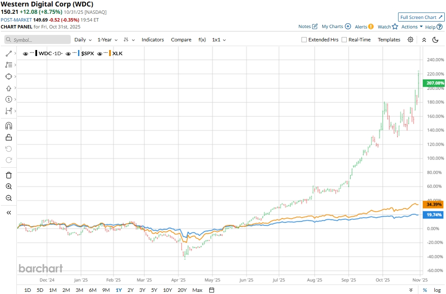Toggle visibility eye for XLK series
446x294 pixels.
pos(100,53)
